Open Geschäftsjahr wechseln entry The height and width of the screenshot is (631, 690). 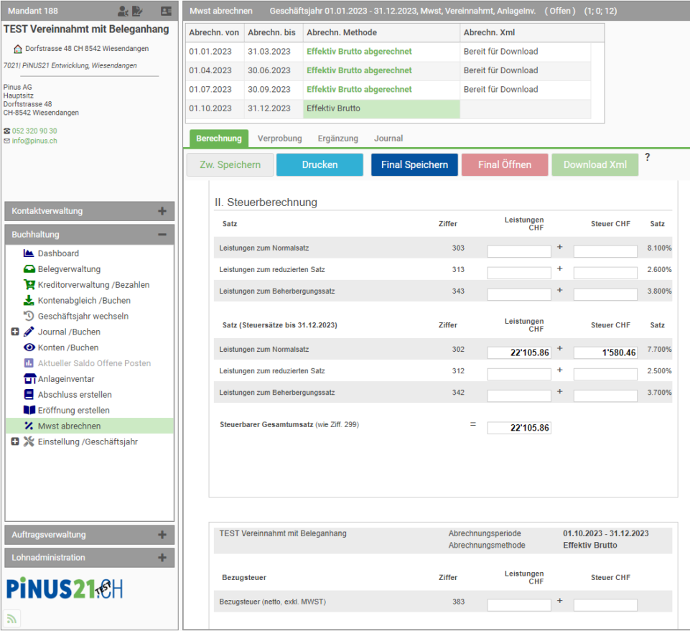point(83,316)
